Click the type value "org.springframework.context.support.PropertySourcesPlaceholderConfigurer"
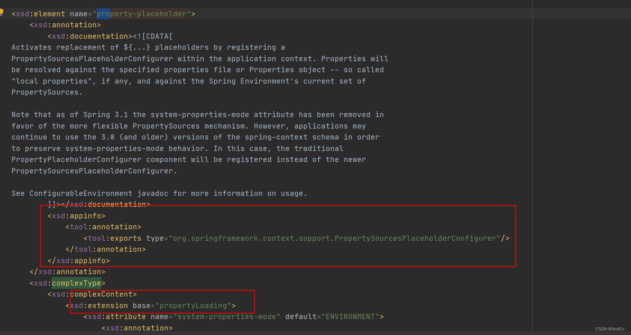This screenshot has width=631, height=335. [x=335, y=238]
